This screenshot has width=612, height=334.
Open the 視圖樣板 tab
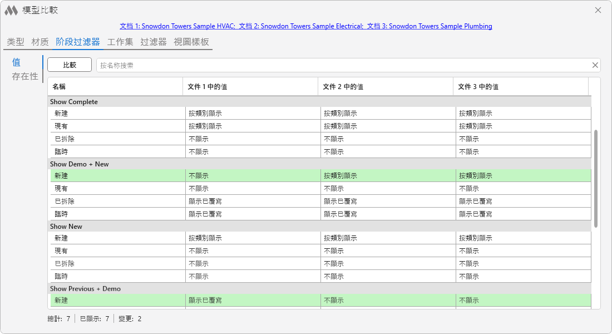coord(191,42)
